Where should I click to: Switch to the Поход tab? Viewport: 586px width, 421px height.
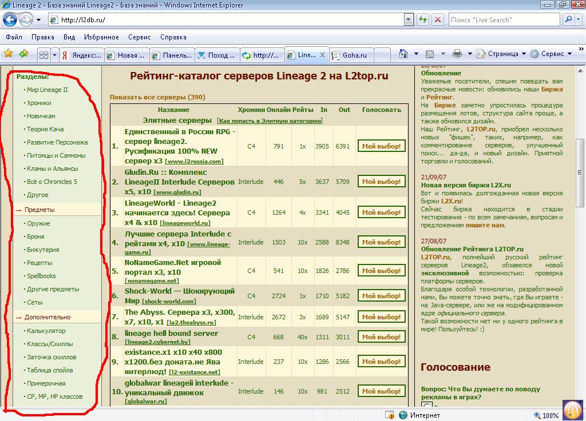point(217,55)
